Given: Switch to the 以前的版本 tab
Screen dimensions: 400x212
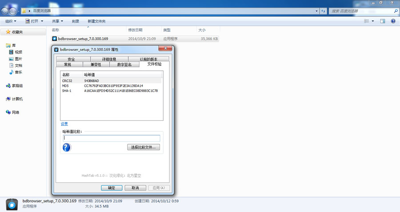Looking at the screenshot, I should (x=148, y=59).
